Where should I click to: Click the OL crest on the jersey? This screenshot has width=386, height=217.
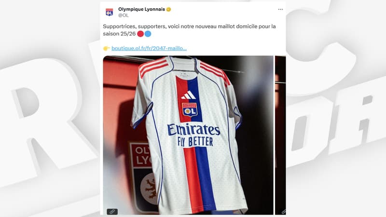[x=190, y=109]
